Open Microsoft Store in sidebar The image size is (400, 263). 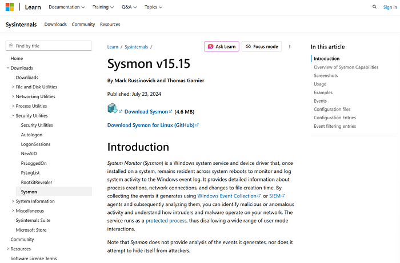click(31, 230)
